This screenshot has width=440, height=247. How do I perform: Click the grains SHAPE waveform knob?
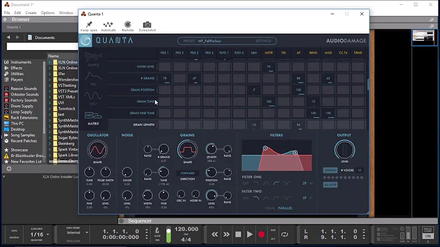coord(187,150)
